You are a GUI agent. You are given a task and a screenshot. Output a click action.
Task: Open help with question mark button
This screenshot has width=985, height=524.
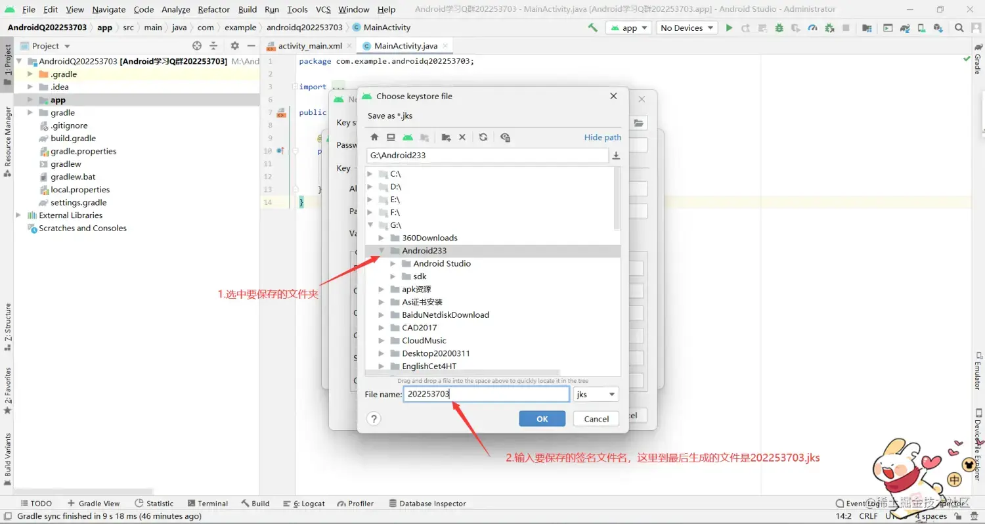[x=374, y=419]
